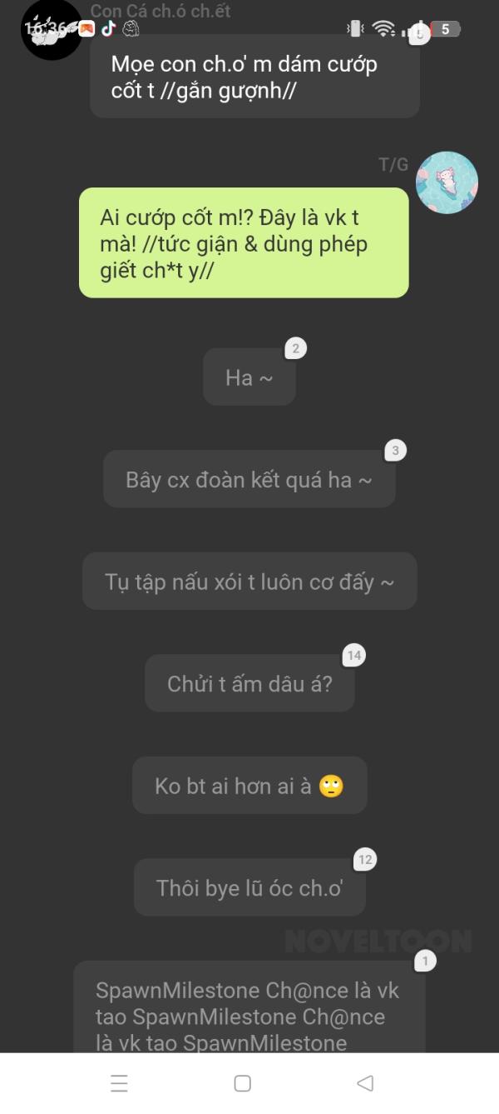The width and height of the screenshot is (499, 1114).
Task: Open comment badge 3 on the 'Bây cx đoàn kết' bubble
Action: pos(395,451)
